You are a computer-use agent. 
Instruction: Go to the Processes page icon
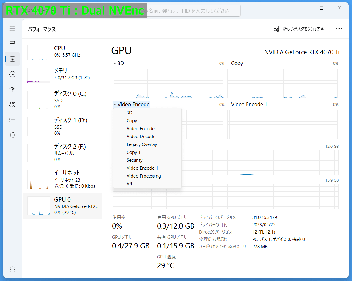click(x=12, y=43)
